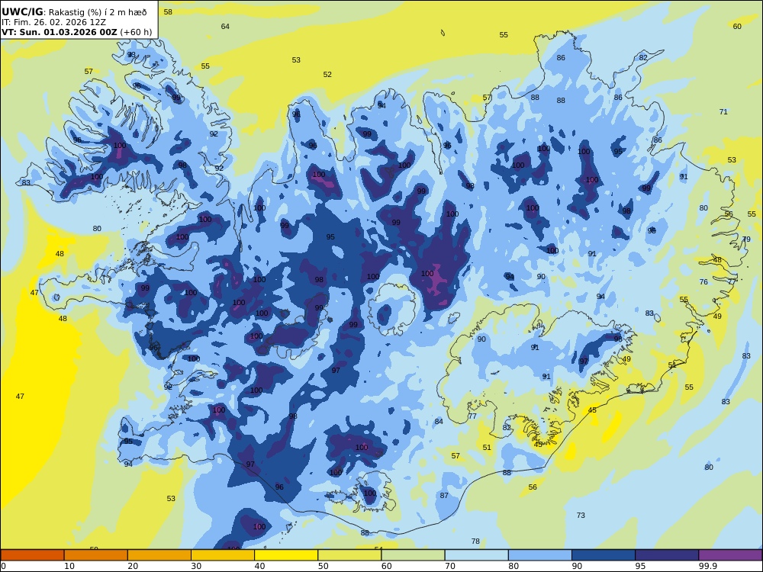Select the medium blue 80–90 legend swatch
The height and width of the screenshot is (572, 763).
(x=540, y=555)
